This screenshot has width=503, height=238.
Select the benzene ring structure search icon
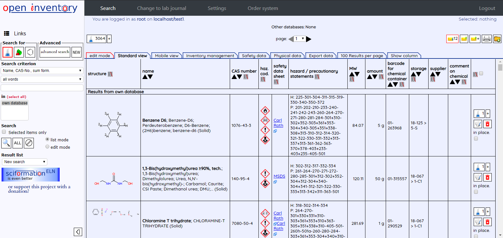[30, 52]
